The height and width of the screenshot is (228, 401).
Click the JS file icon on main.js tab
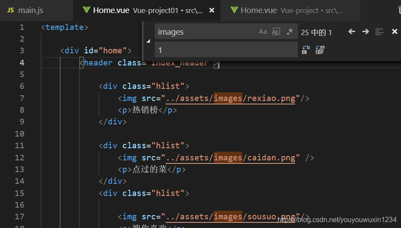pyautogui.click(x=10, y=10)
